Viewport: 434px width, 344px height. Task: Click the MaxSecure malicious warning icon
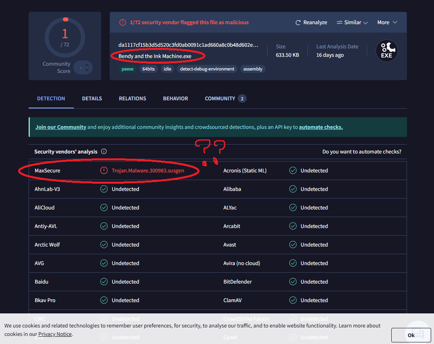[x=104, y=171]
